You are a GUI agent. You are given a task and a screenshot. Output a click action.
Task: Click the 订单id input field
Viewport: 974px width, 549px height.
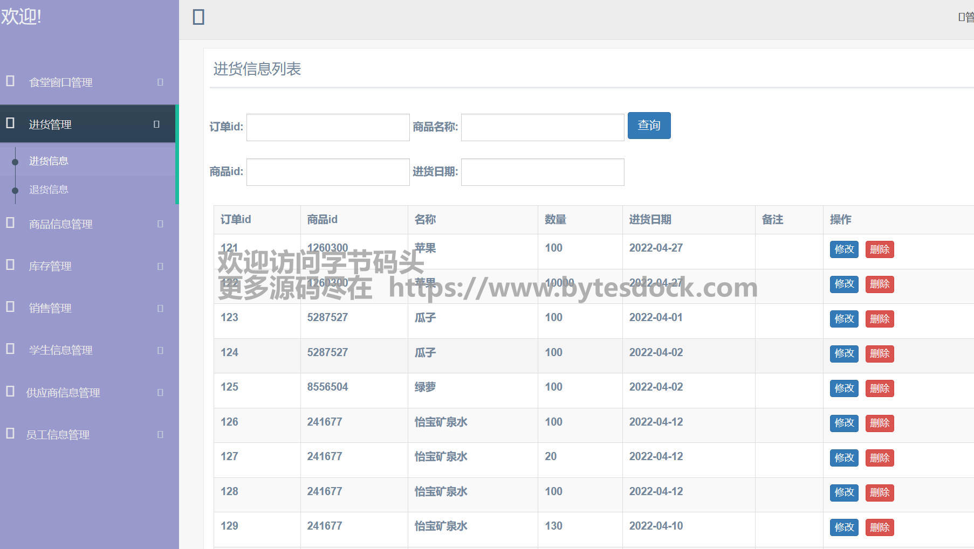328,127
